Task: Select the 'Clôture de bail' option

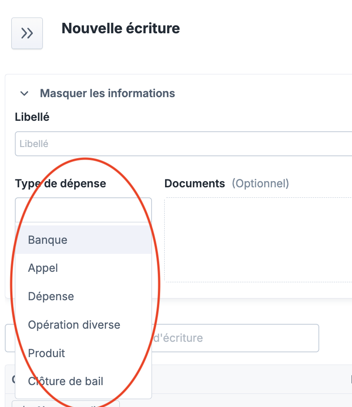Action: [66, 381]
